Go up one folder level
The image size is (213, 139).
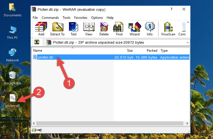pyautogui.click(x=37, y=42)
